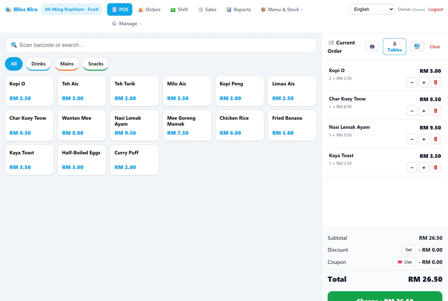Add one more Char Kuey Teow

click(x=424, y=111)
